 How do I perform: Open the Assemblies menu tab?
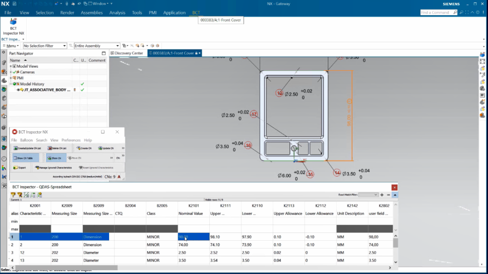click(x=91, y=12)
